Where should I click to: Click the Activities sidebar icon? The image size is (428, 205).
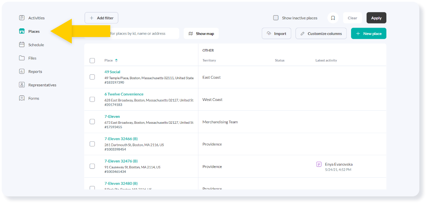point(22,18)
